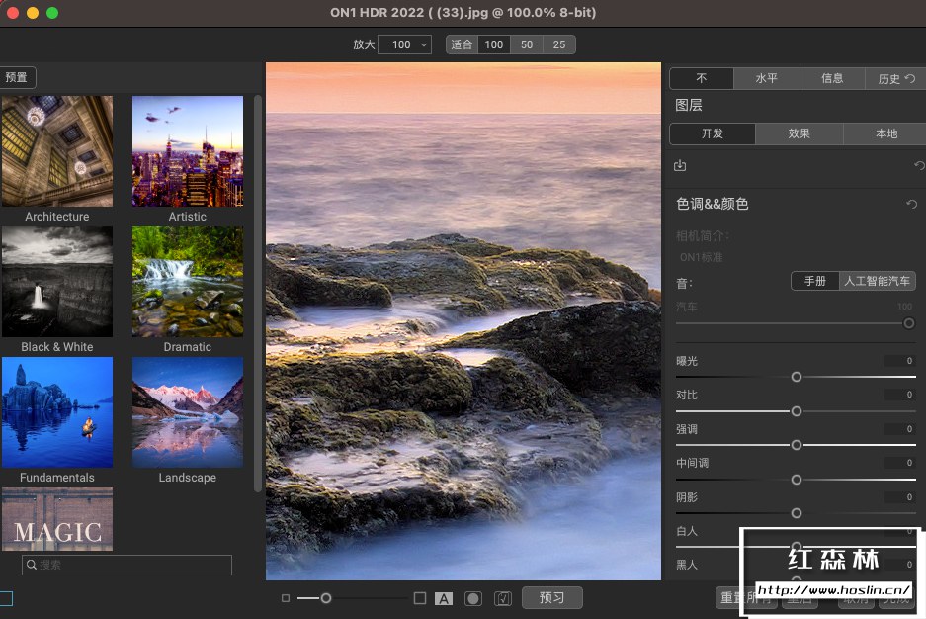Switch to the 效果 tab
This screenshot has height=619, width=926.
(799, 133)
